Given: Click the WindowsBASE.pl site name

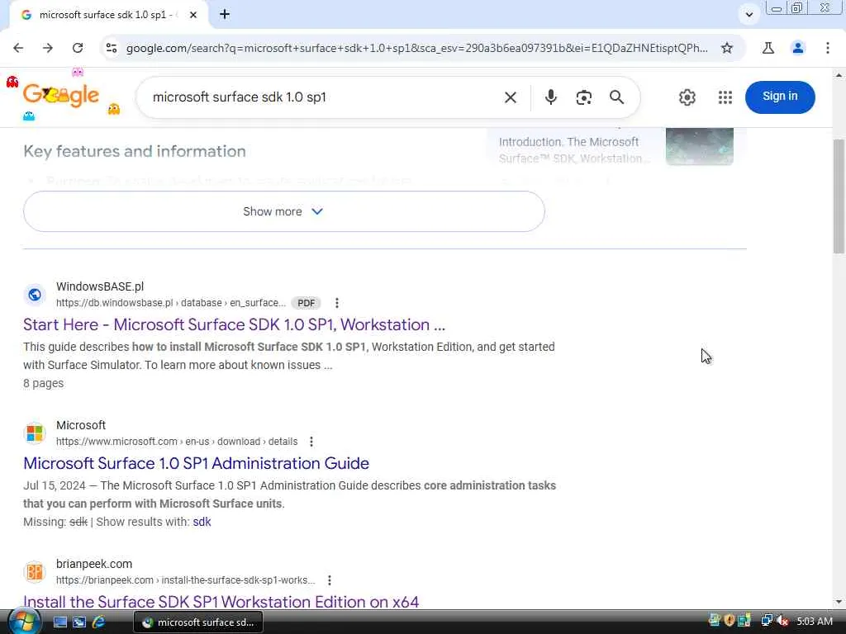Looking at the screenshot, I should [100, 286].
